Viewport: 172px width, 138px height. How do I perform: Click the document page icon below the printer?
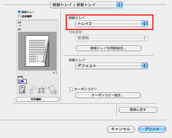click(22, 89)
